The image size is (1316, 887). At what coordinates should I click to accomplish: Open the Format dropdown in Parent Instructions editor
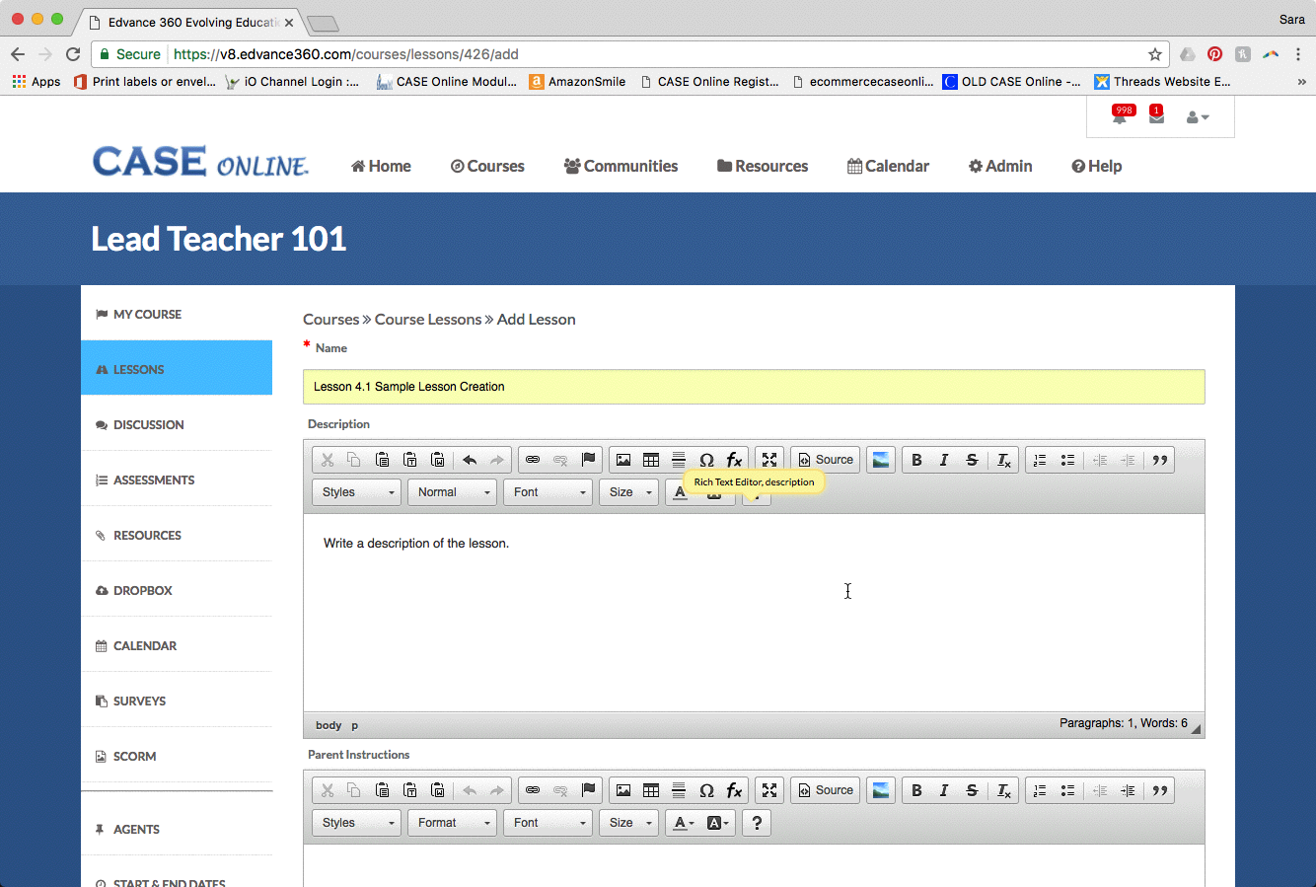pos(451,823)
